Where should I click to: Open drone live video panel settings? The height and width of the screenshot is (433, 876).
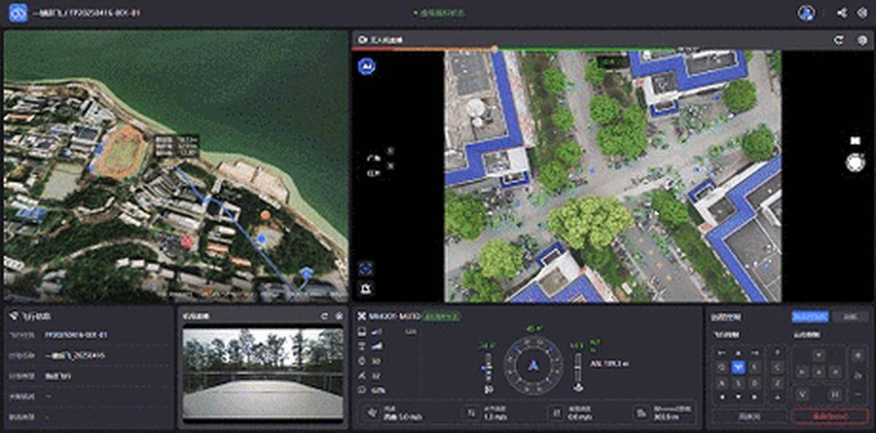click(x=861, y=40)
